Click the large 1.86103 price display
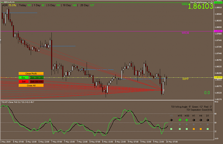 tap(201, 6)
